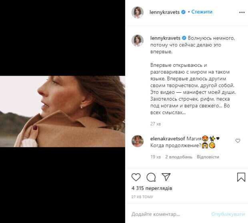Open post timestamp 27 хв тому

pyautogui.click(x=142, y=197)
